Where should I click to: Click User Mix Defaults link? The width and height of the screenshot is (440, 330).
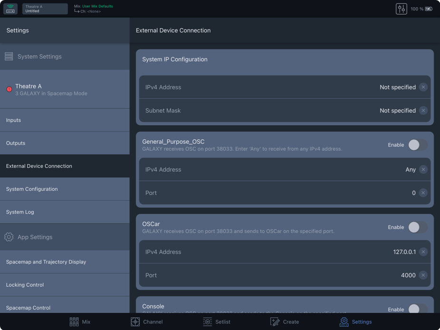(97, 6)
